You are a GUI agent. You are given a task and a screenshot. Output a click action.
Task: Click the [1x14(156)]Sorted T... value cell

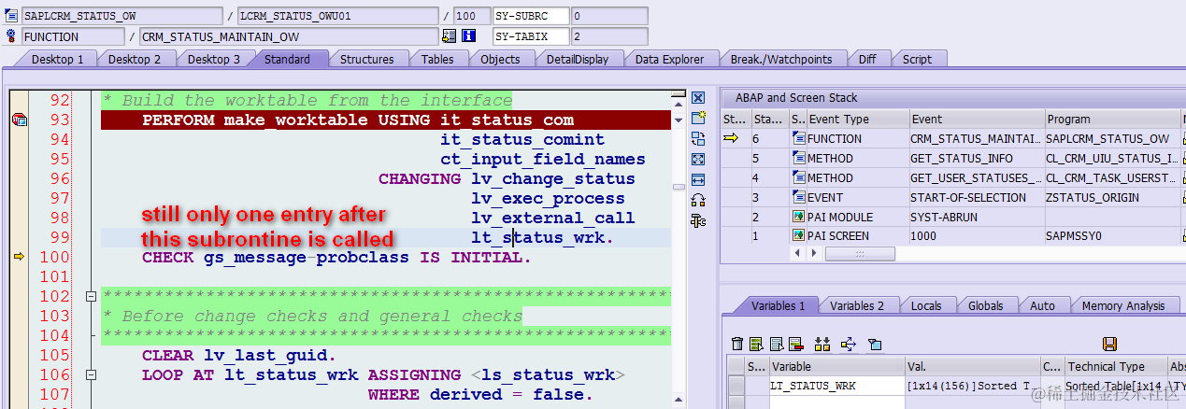click(972, 386)
